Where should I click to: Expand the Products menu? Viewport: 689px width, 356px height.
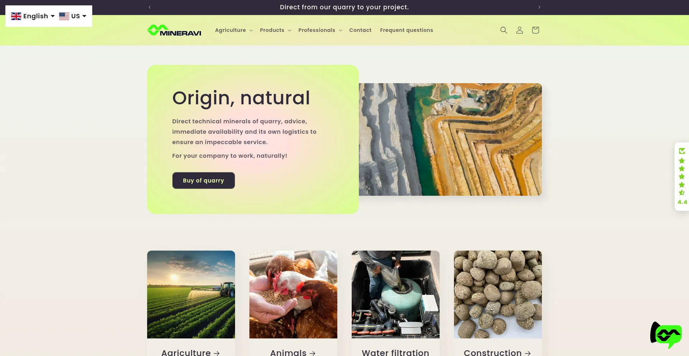(276, 30)
